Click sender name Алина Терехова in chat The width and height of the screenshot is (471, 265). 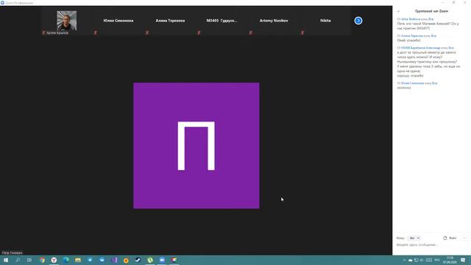412,36
